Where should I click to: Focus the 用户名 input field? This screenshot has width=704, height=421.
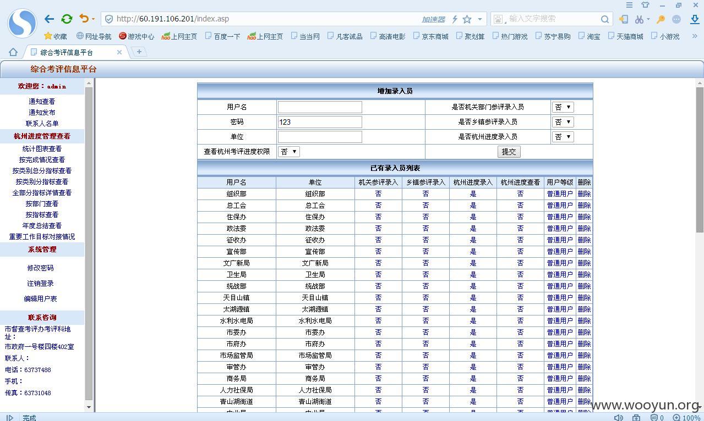point(320,107)
